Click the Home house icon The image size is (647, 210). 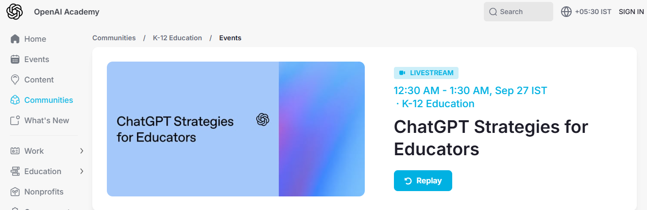tap(15, 39)
